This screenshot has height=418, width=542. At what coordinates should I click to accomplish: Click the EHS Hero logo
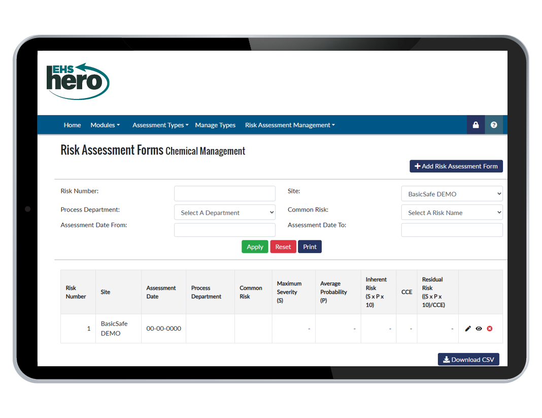pyautogui.click(x=78, y=81)
